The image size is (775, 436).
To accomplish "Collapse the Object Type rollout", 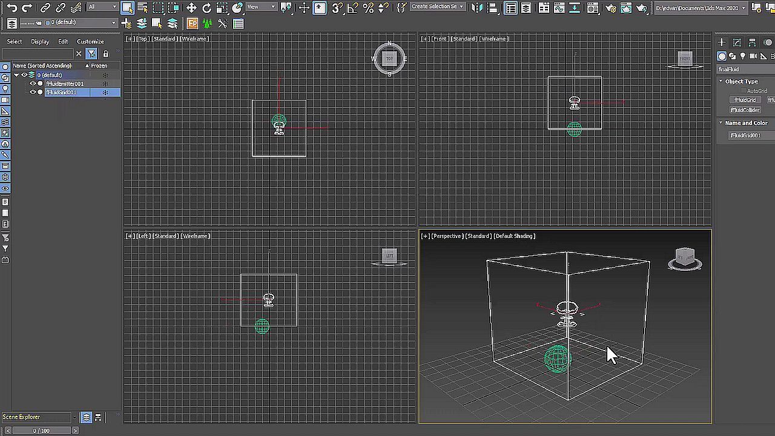I will tap(721, 81).
